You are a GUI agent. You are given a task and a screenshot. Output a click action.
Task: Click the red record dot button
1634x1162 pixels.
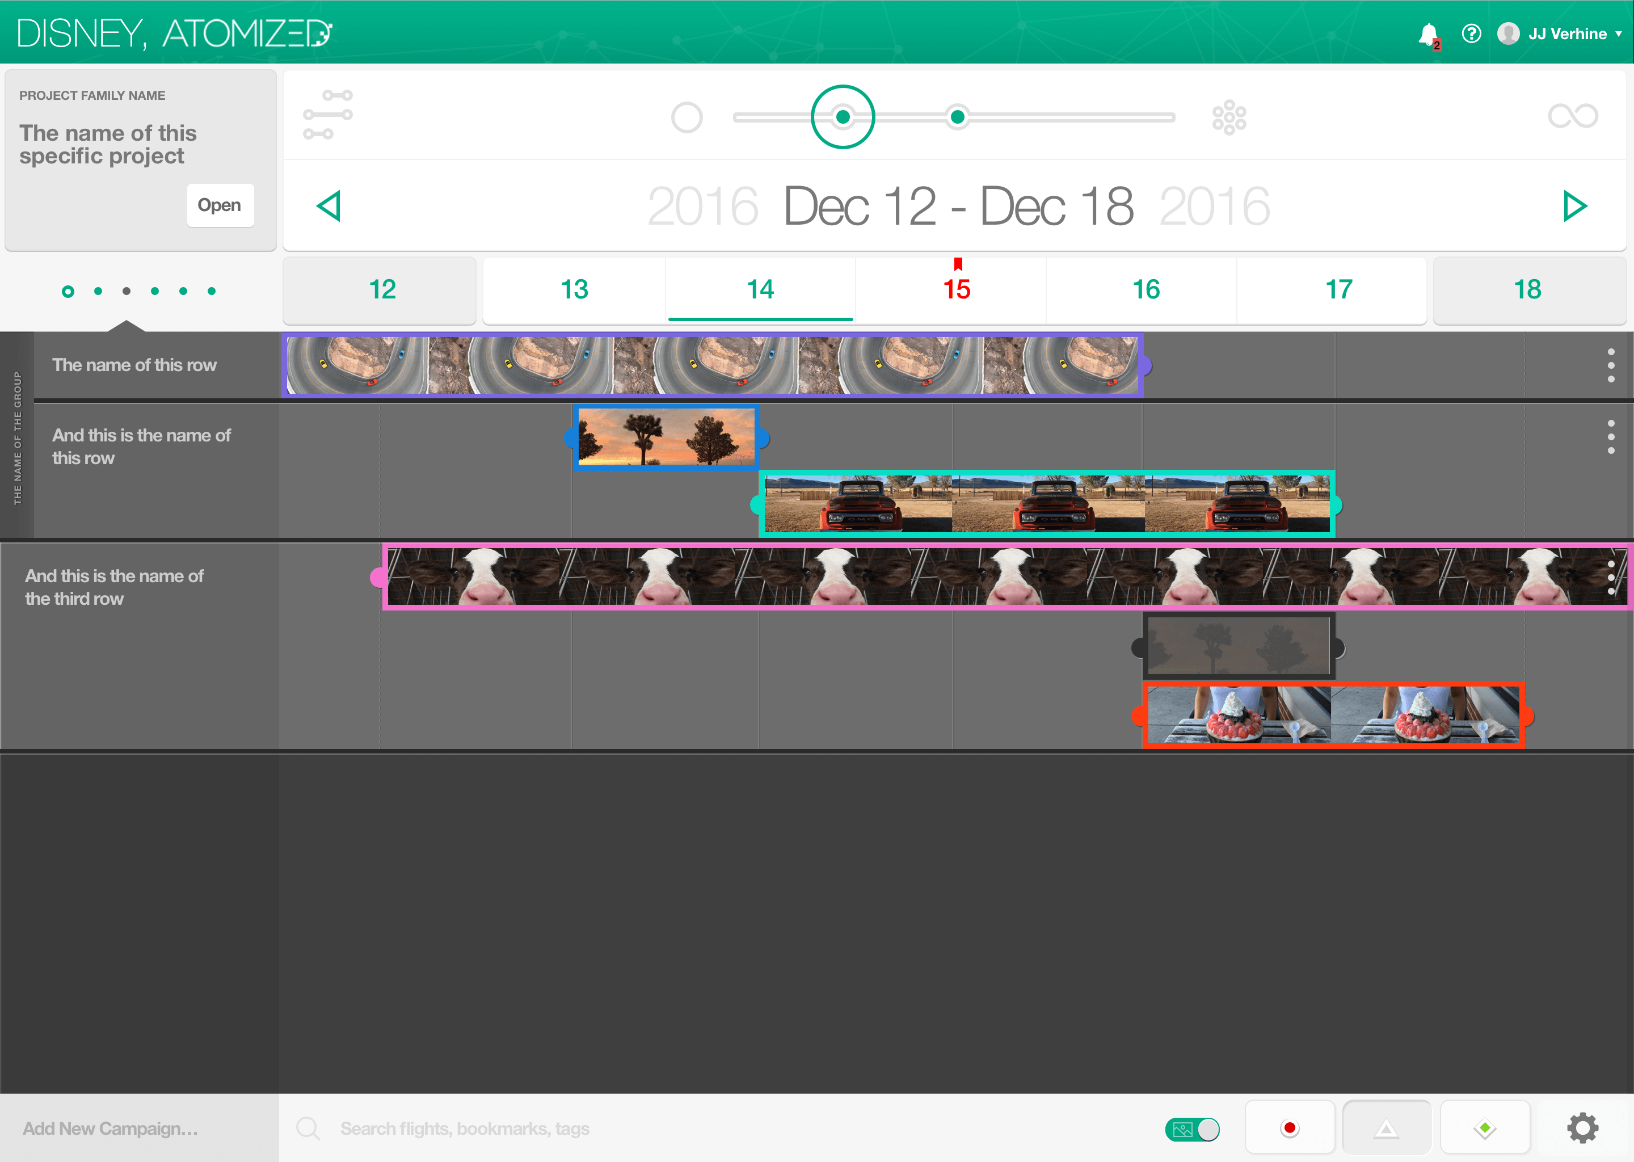(1289, 1129)
